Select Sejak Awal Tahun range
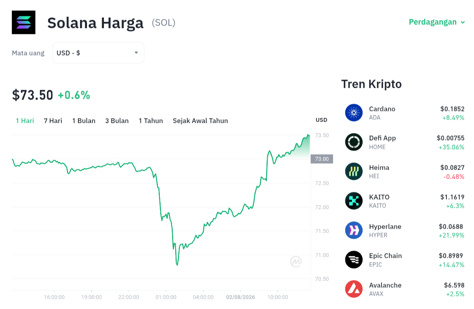This screenshot has width=474, height=309. 200,121
